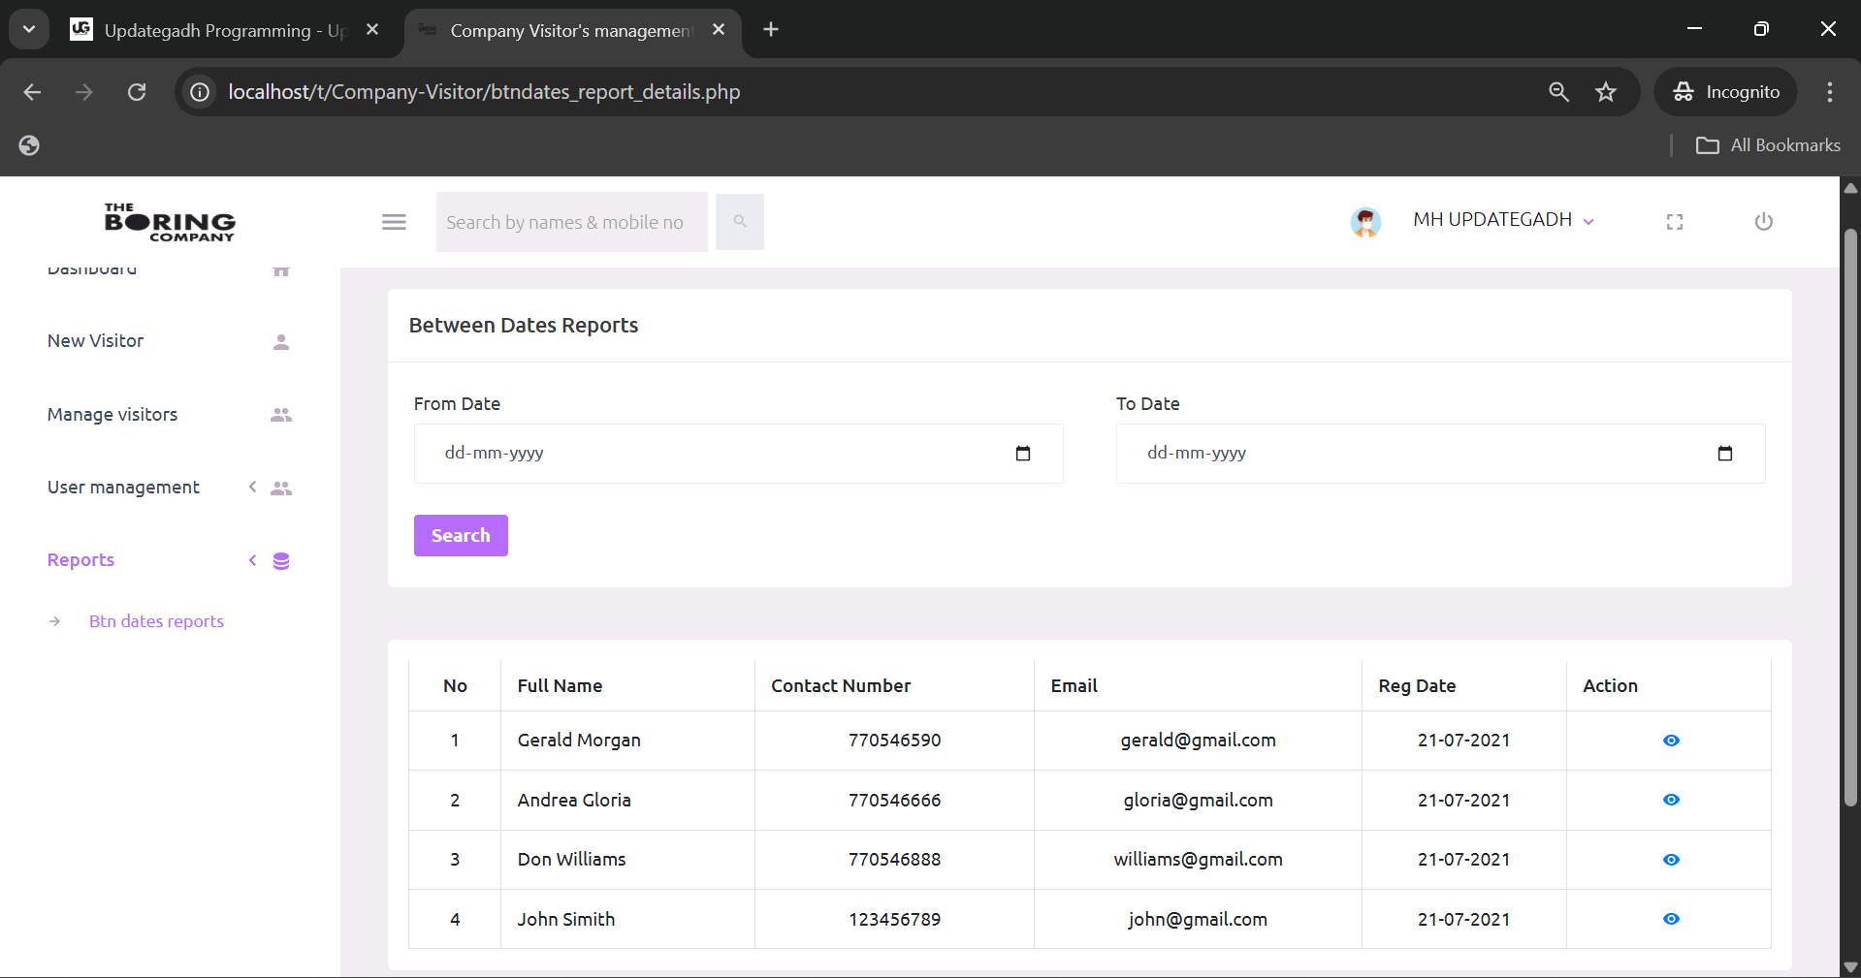1861x978 pixels.
Task: View John Simith's details via eye icon
Action: tap(1671, 919)
